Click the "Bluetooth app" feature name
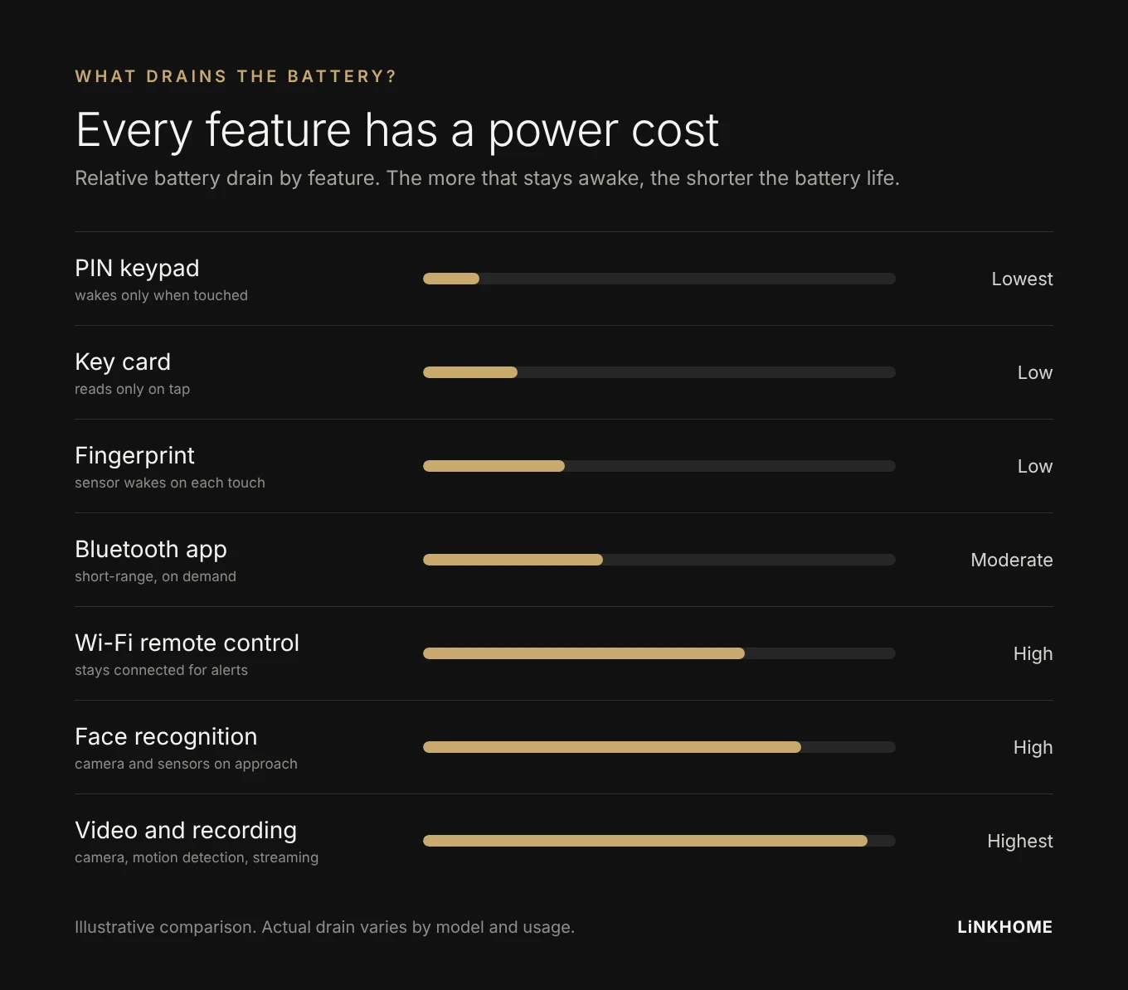This screenshot has width=1128, height=990. (x=151, y=549)
